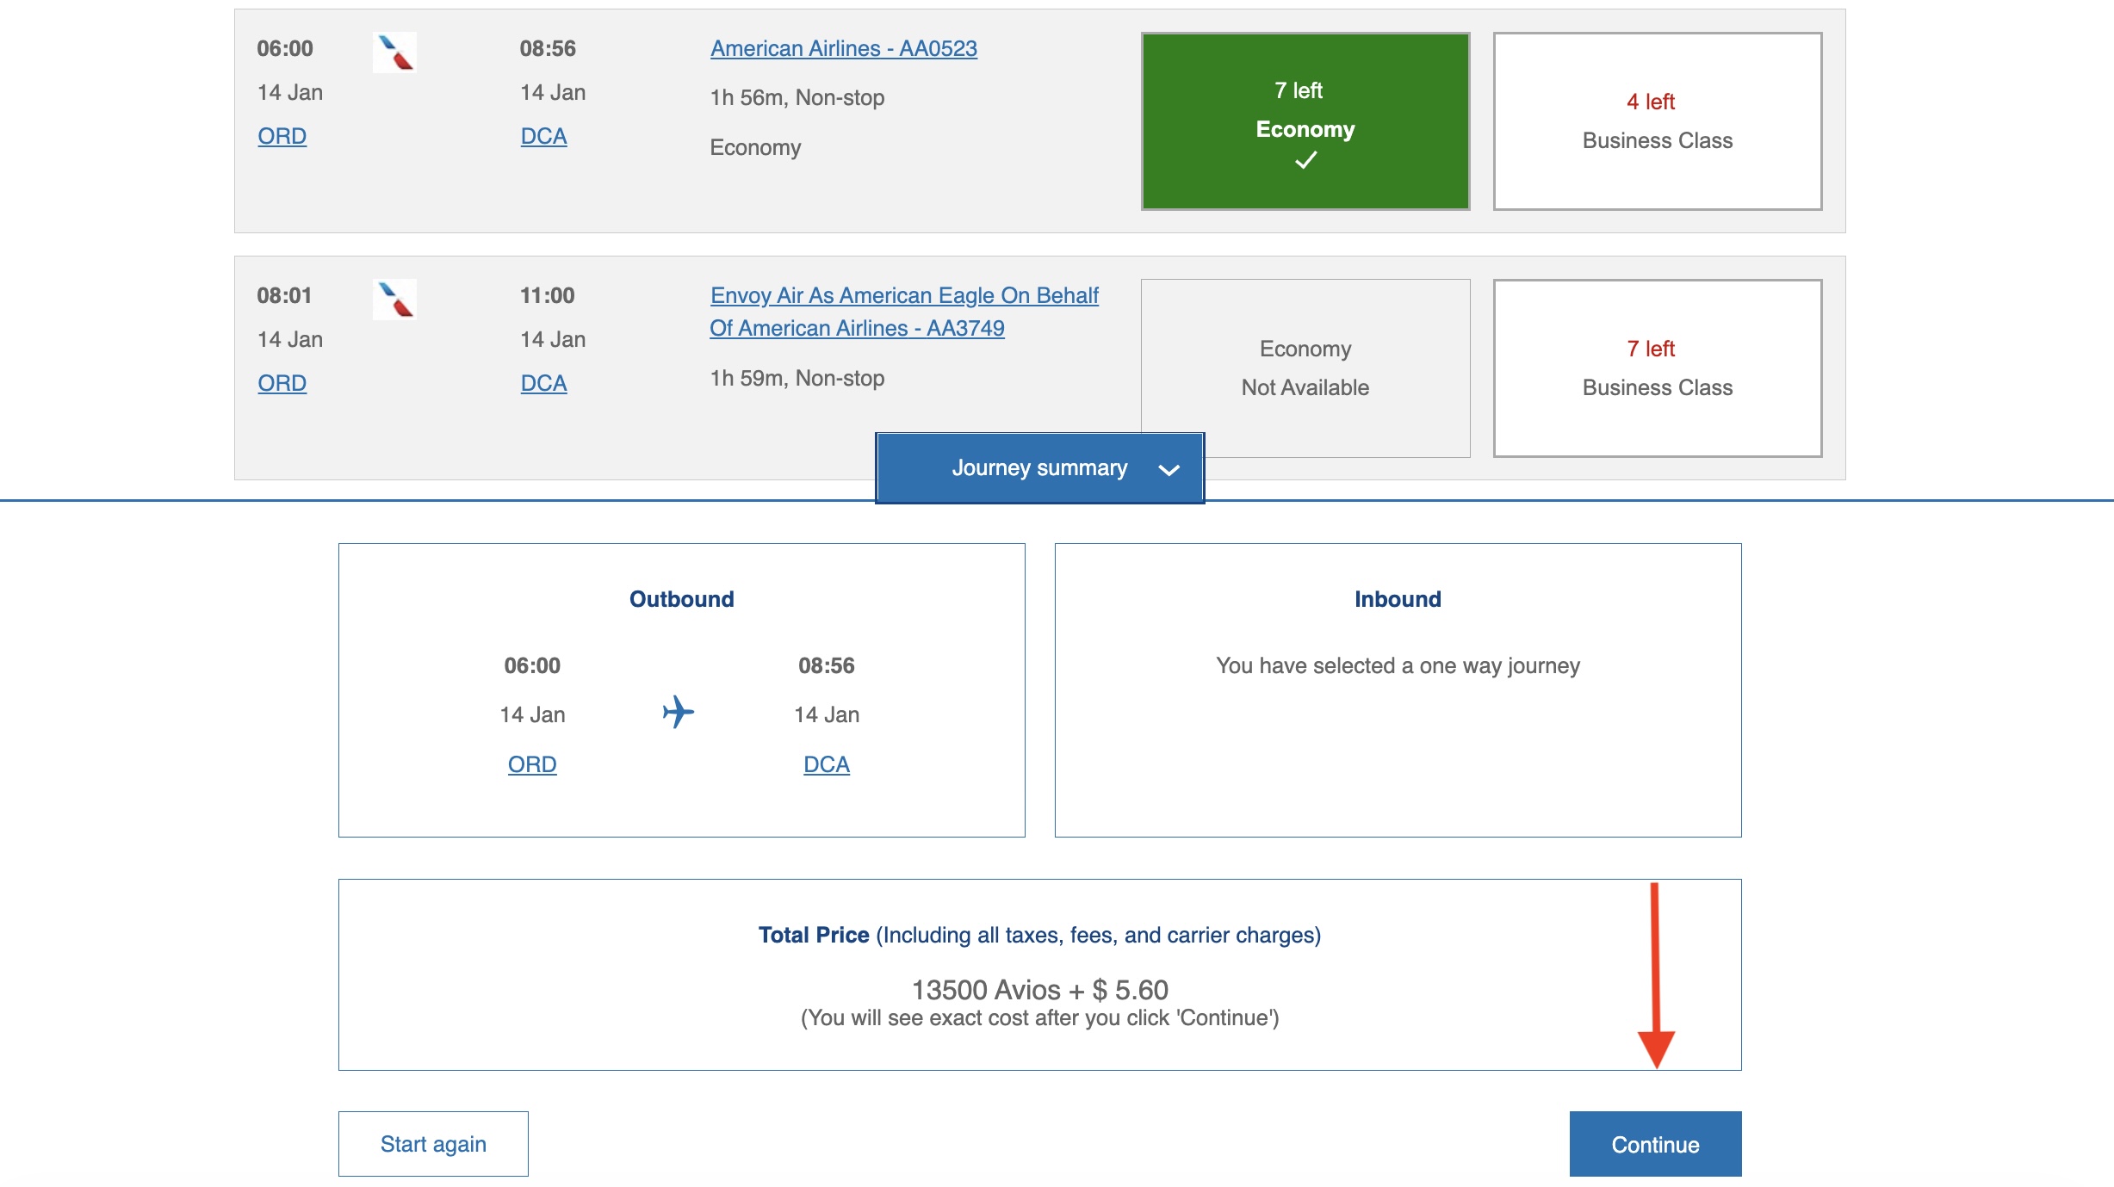Click the 08:01 departure time
Screen dimensions: 2114x1187
point(285,296)
